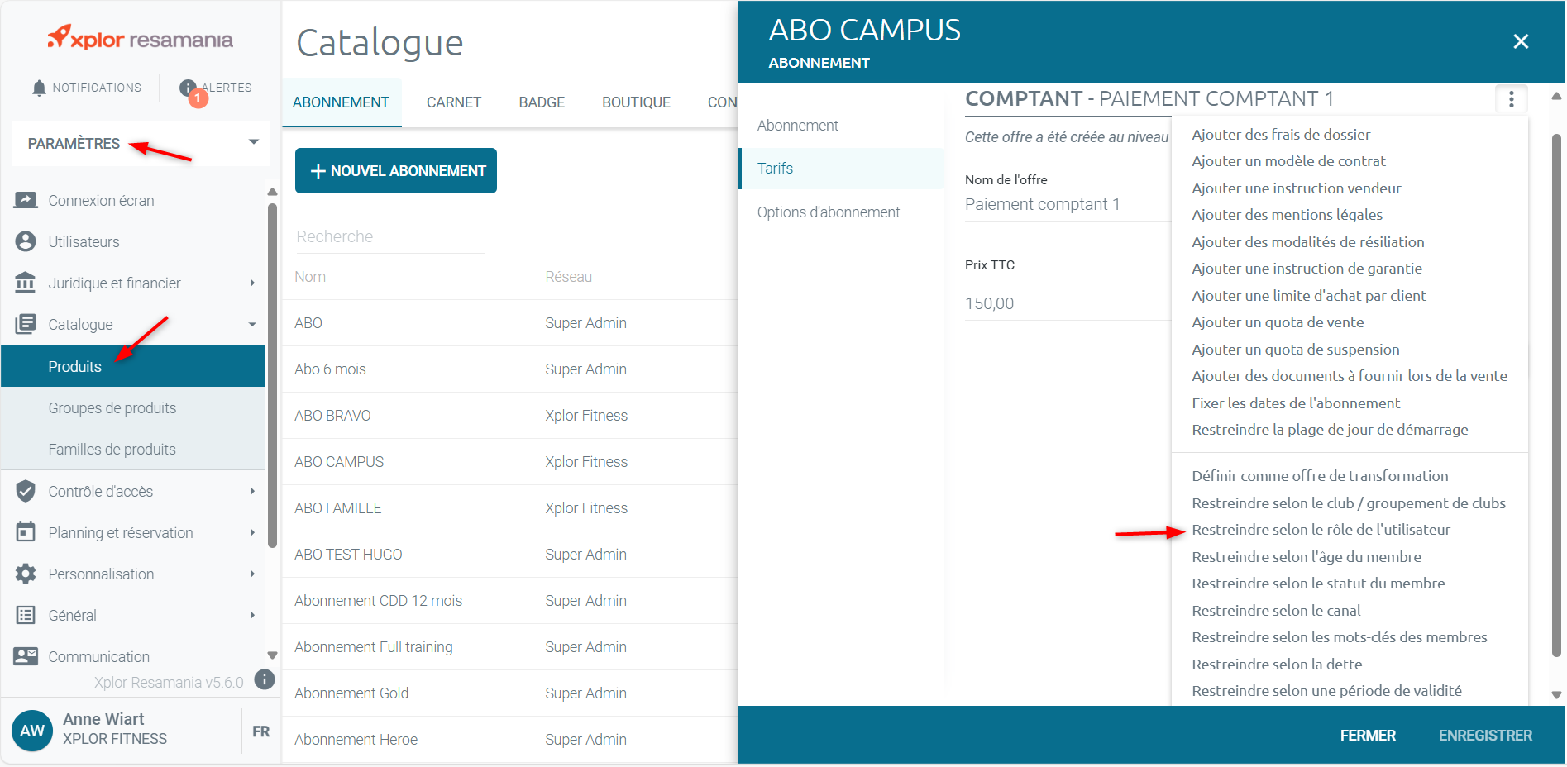Click the Juridique et financier bank icon
This screenshot has height=767, width=1567.
[x=26, y=283]
